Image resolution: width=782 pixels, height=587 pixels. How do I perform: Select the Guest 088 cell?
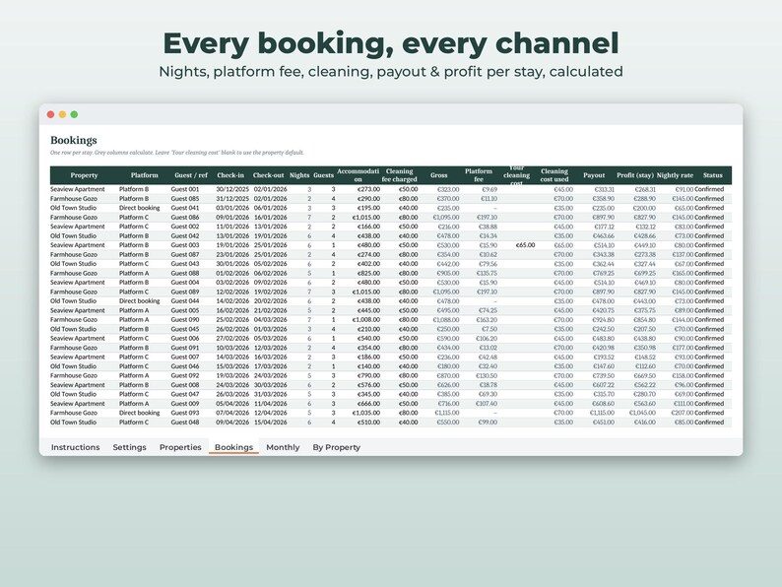click(185, 273)
